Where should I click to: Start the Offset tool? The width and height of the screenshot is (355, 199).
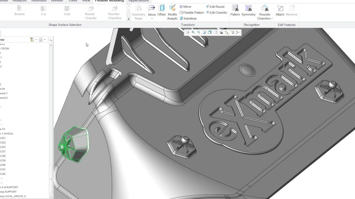click(162, 11)
